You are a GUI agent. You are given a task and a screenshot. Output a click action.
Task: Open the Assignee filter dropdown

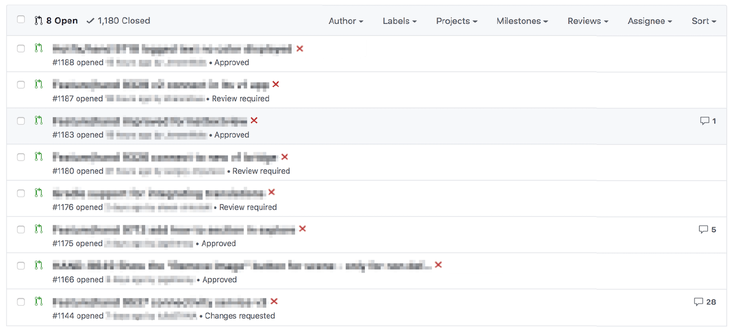[x=650, y=21]
